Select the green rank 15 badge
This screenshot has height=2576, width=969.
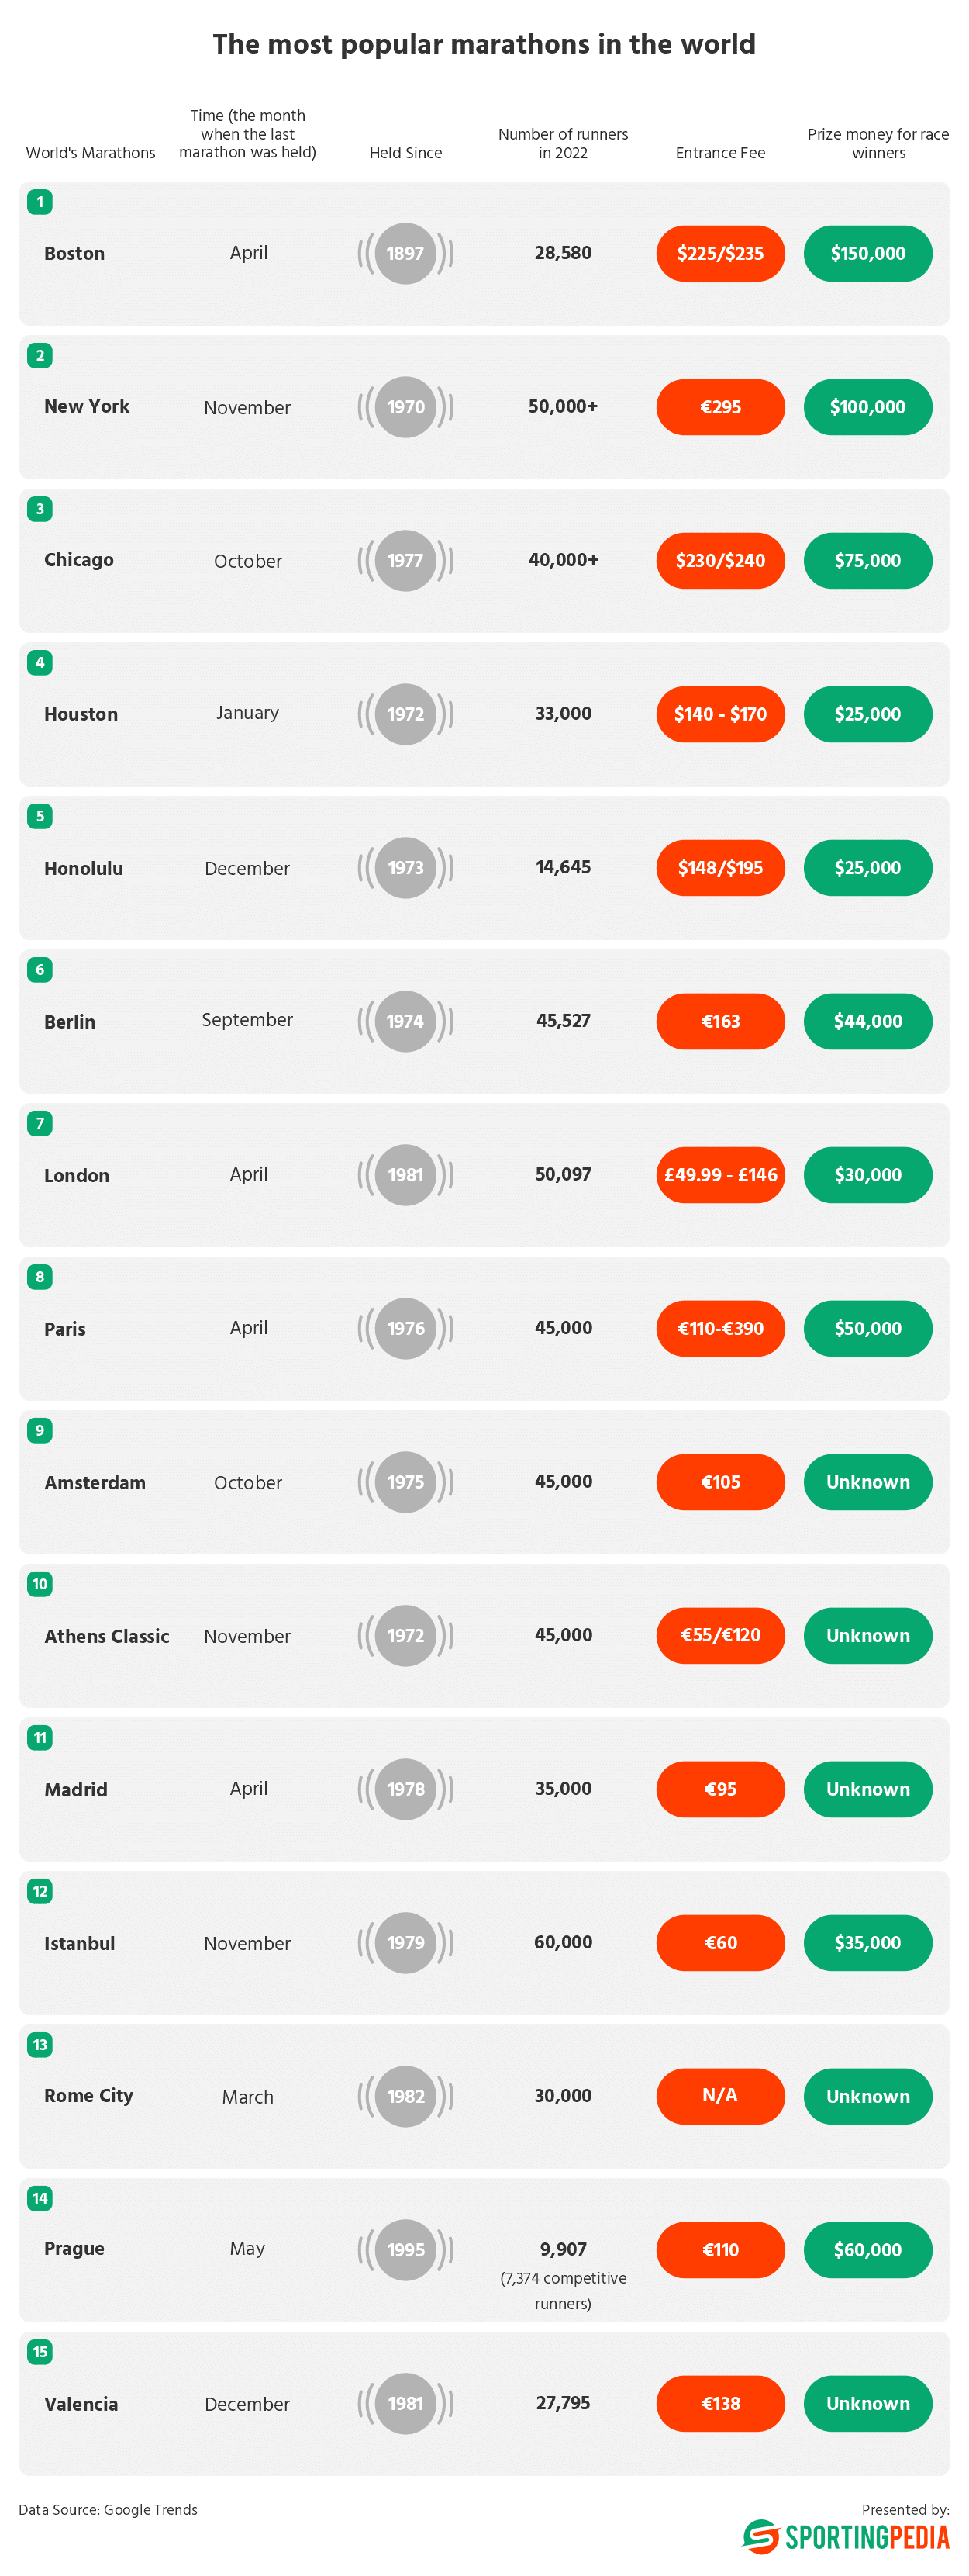pos(40,2352)
